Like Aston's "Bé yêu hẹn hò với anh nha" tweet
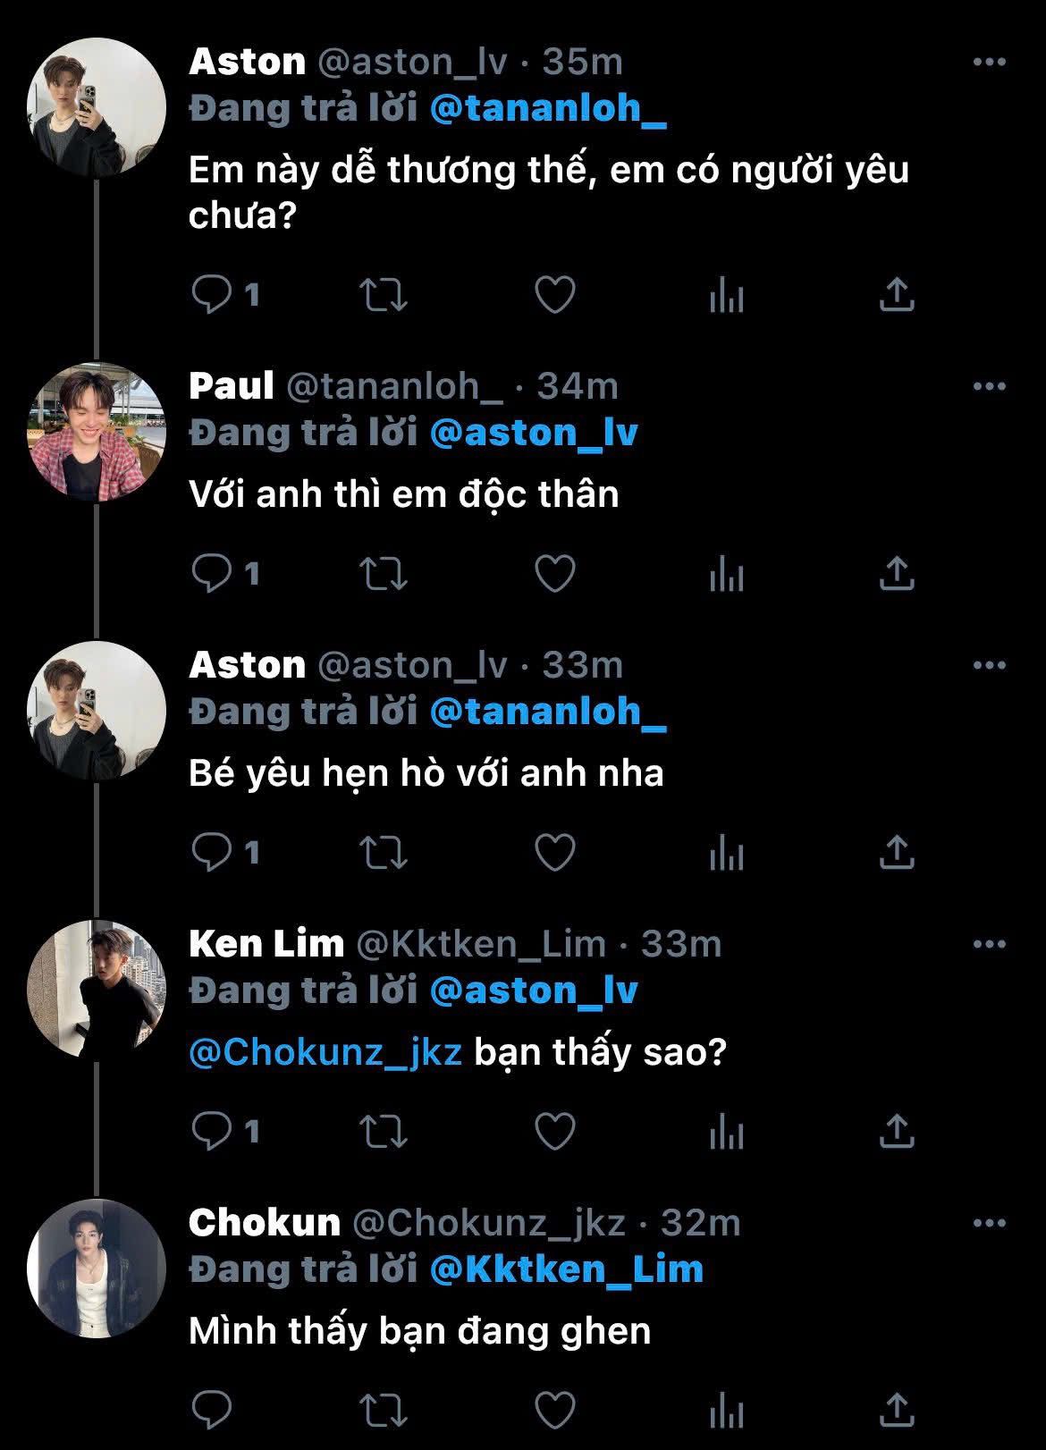The width and height of the screenshot is (1046, 1450). (x=554, y=853)
